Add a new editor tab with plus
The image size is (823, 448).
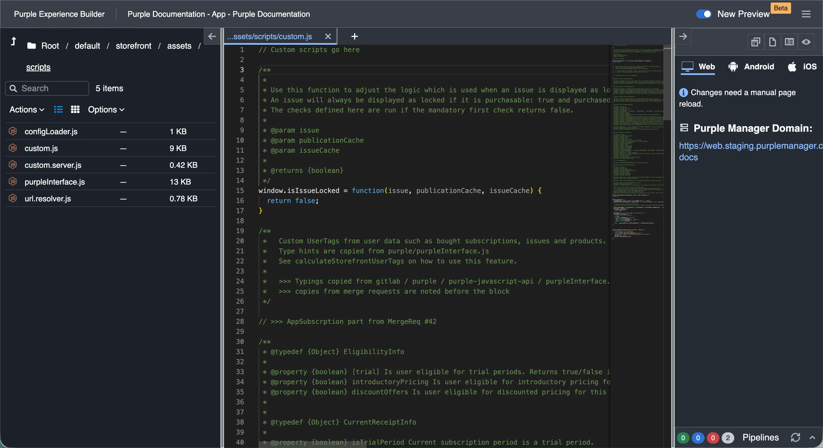[354, 37]
